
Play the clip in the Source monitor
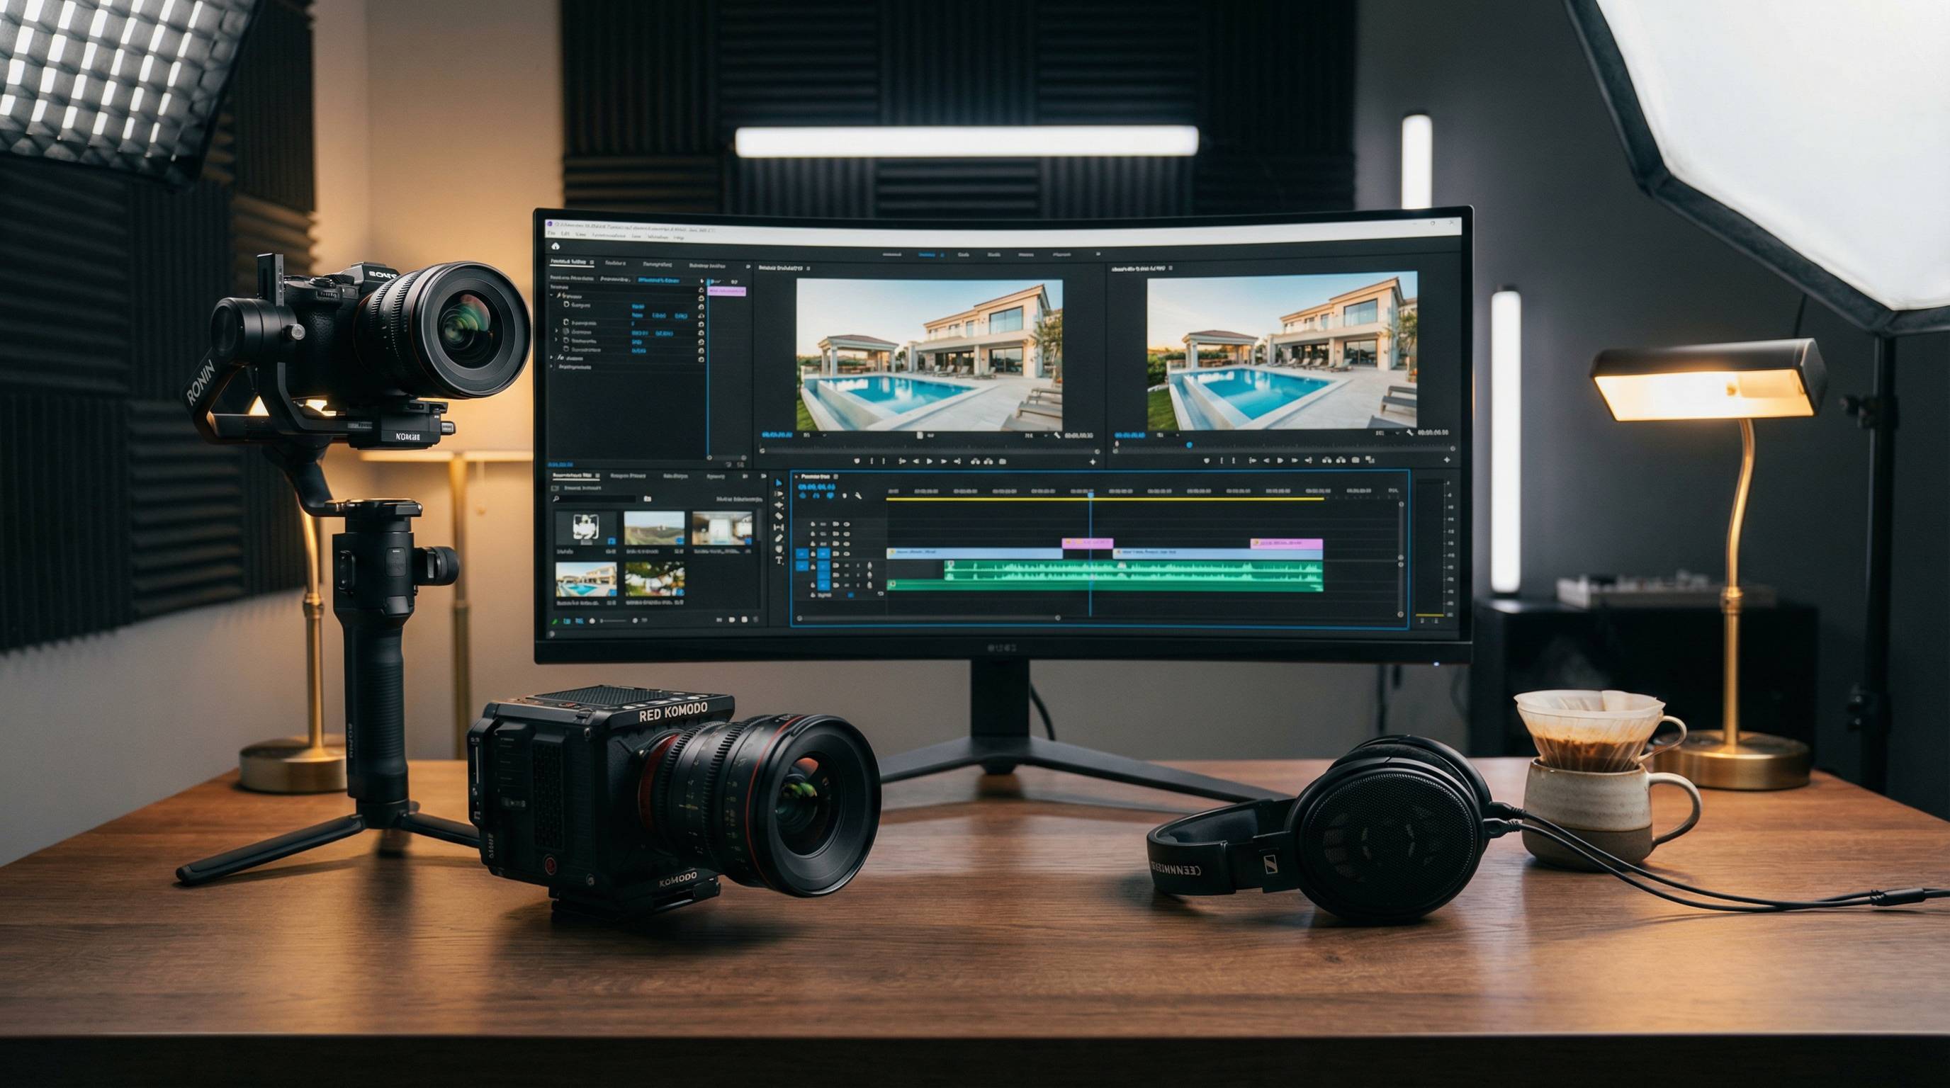pos(930,462)
